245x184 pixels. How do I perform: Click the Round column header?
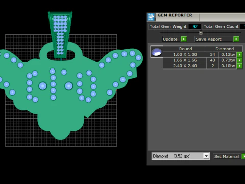click(x=185, y=49)
